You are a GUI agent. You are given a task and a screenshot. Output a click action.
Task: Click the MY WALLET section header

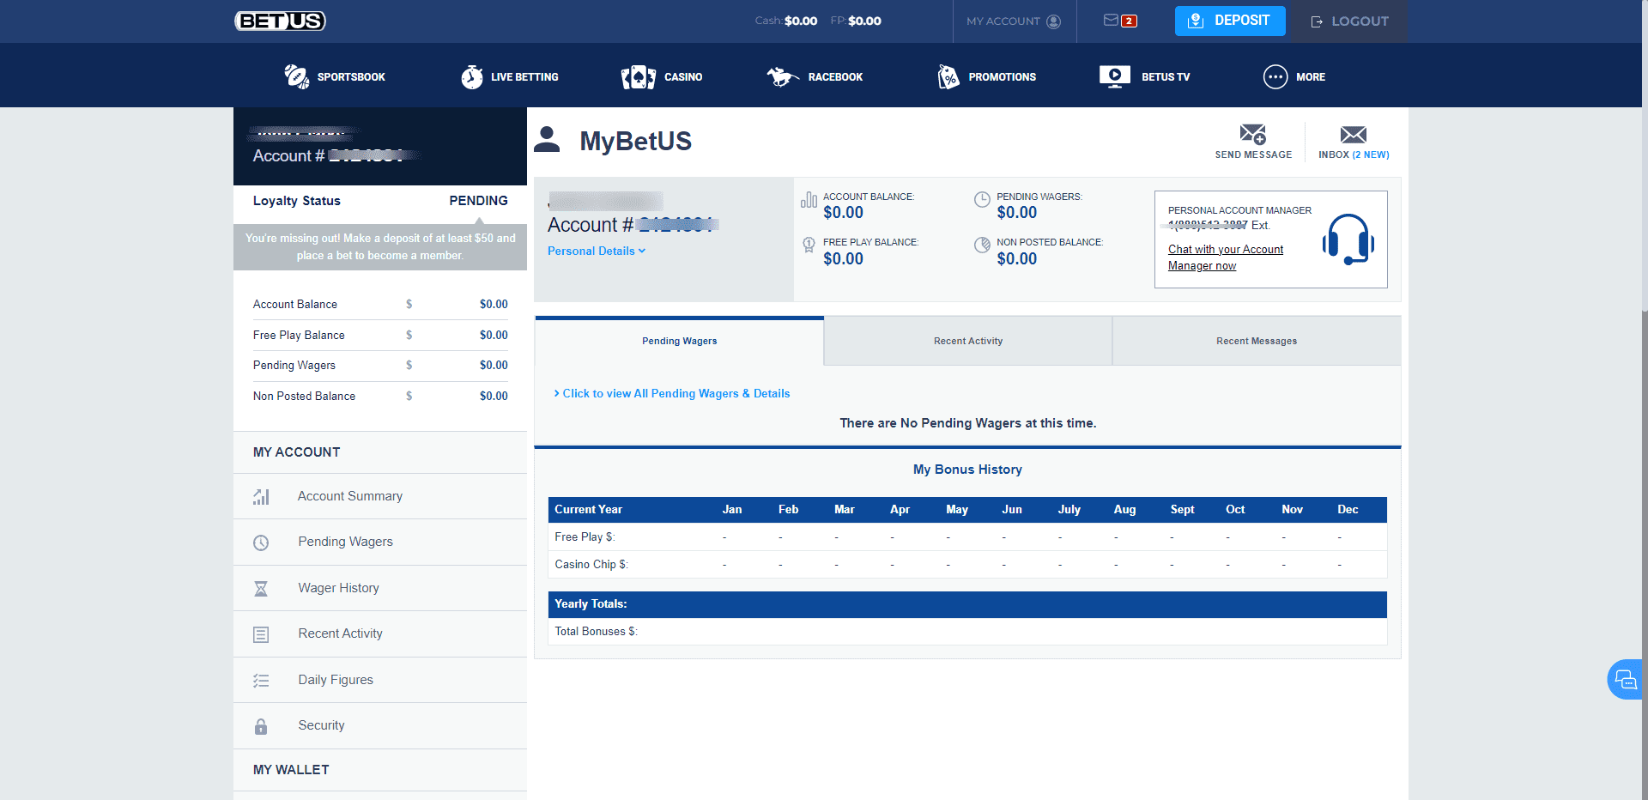pos(291,770)
